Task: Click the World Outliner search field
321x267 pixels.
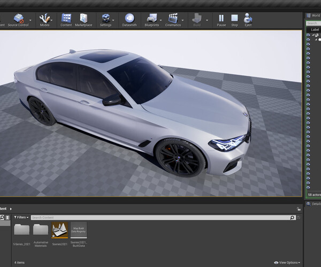Action: [x=314, y=23]
